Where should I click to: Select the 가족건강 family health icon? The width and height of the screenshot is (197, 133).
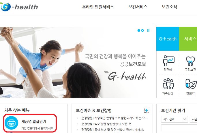coord(168,84)
